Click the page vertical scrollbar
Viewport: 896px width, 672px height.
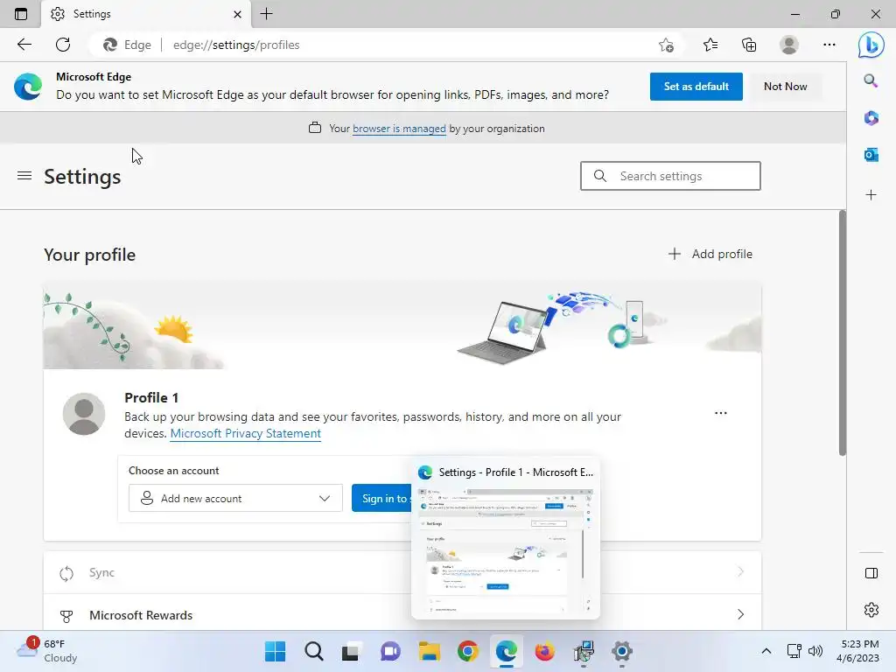tap(843, 333)
